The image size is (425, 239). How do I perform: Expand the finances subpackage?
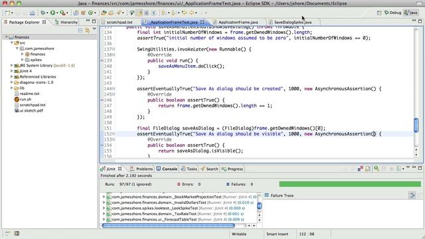coord(23,54)
